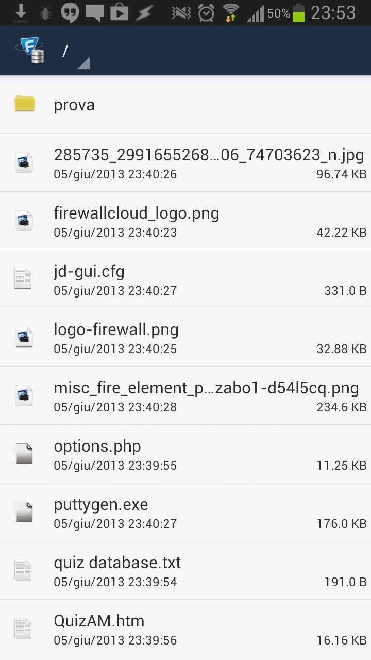Viewport: 371px width, 660px height.
Task: Tap the quiz database.txt document icon
Action: (x=23, y=571)
